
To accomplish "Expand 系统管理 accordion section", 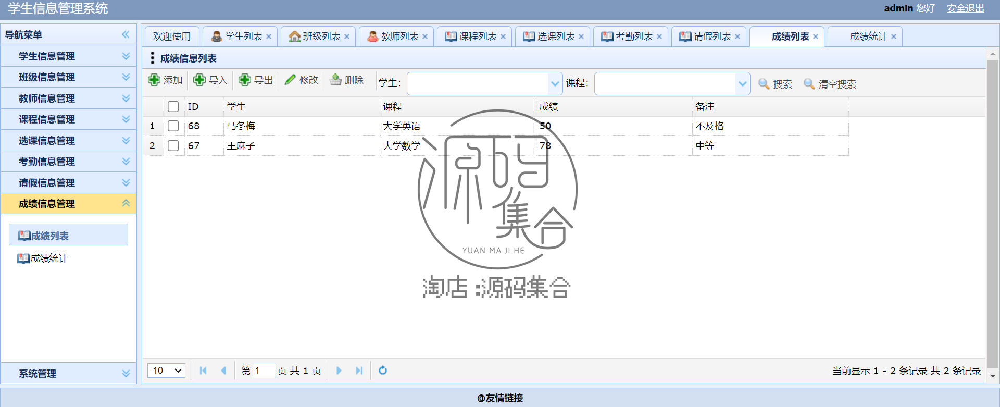I will (x=68, y=373).
